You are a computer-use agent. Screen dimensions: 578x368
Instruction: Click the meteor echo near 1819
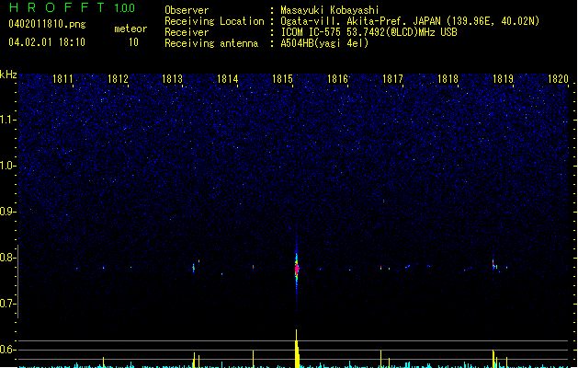click(x=494, y=265)
